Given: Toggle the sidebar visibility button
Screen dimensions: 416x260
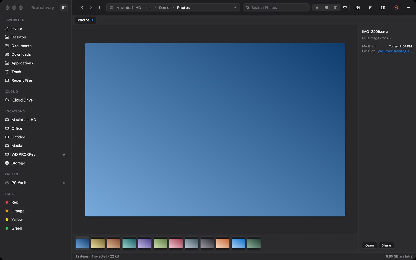Looking at the screenshot, I should tap(64, 7).
